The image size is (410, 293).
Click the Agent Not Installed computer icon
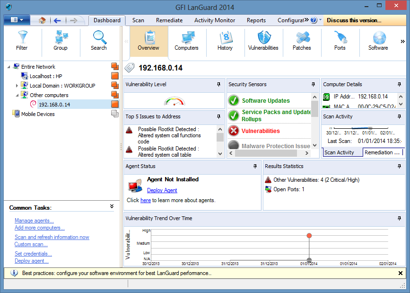(x=135, y=186)
